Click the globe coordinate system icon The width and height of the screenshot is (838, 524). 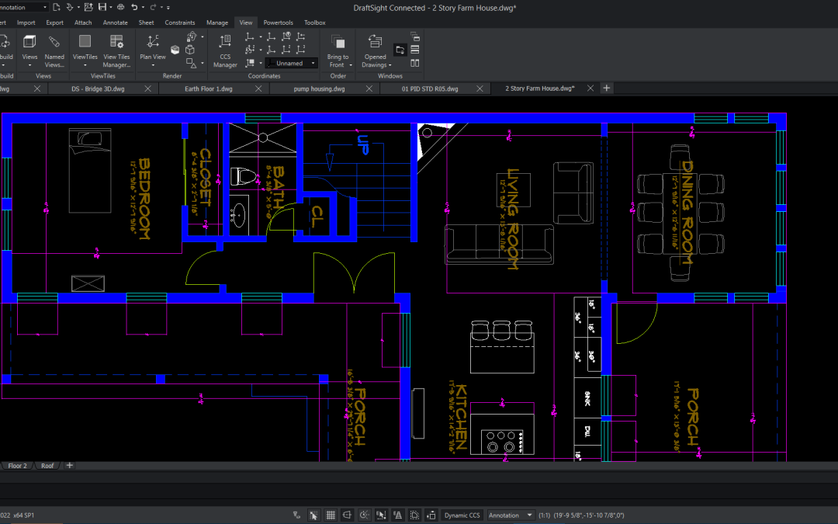pyautogui.click(x=286, y=36)
